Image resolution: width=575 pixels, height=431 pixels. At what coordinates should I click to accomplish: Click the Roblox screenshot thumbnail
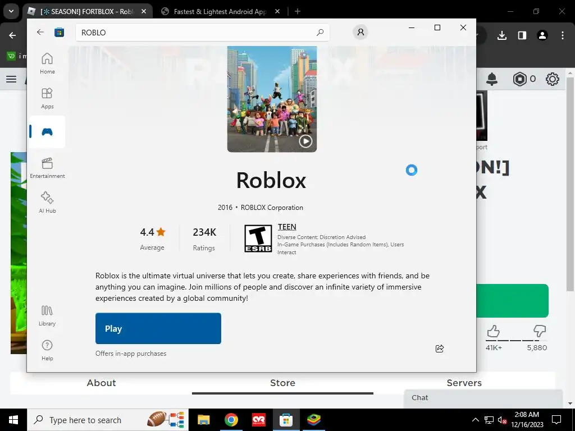(x=272, y=99)
